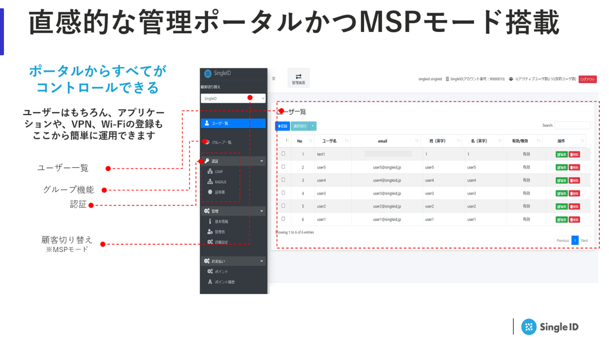Sort by the 名（英字） column
This screenshot has width=609, height=337.
point(484,141)
